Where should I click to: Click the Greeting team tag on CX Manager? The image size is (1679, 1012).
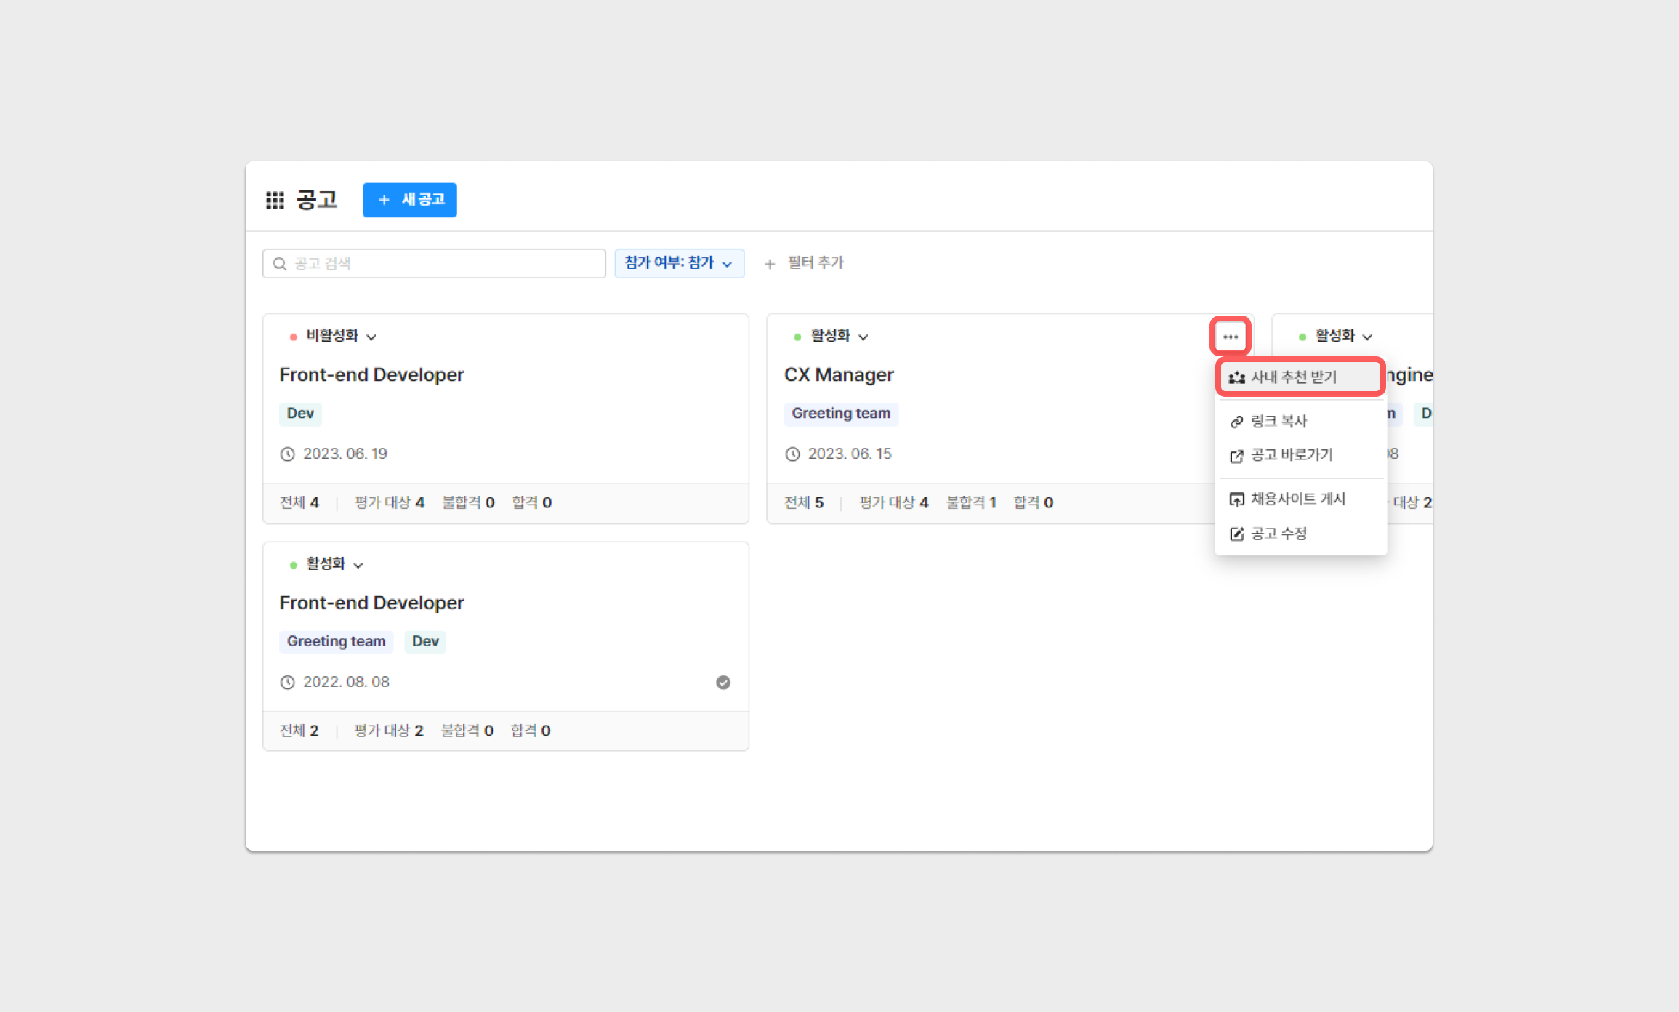(x=840, y=413)
